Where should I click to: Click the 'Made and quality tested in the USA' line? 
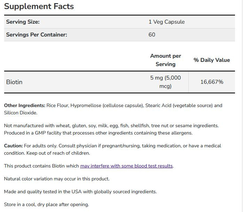[x=80, y=192]
